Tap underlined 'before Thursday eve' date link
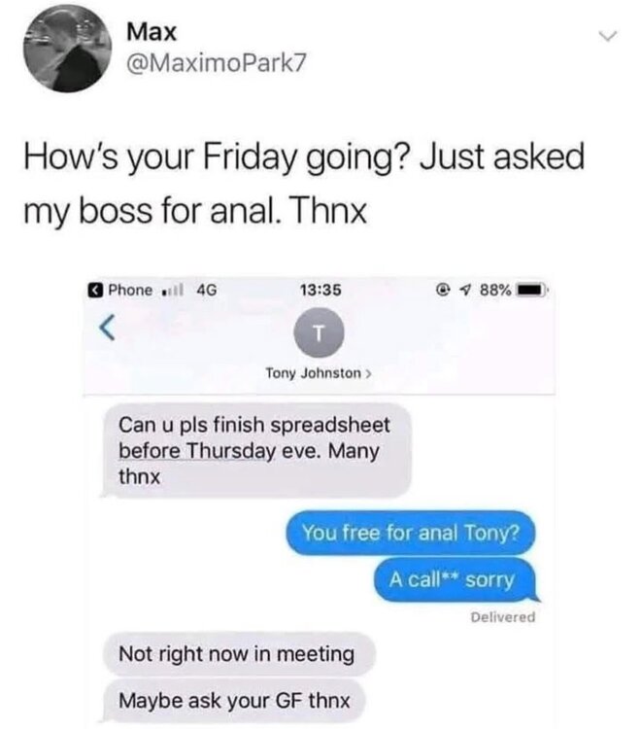The width and height of the screenshot is (641, 729). [x=197, y=451]
